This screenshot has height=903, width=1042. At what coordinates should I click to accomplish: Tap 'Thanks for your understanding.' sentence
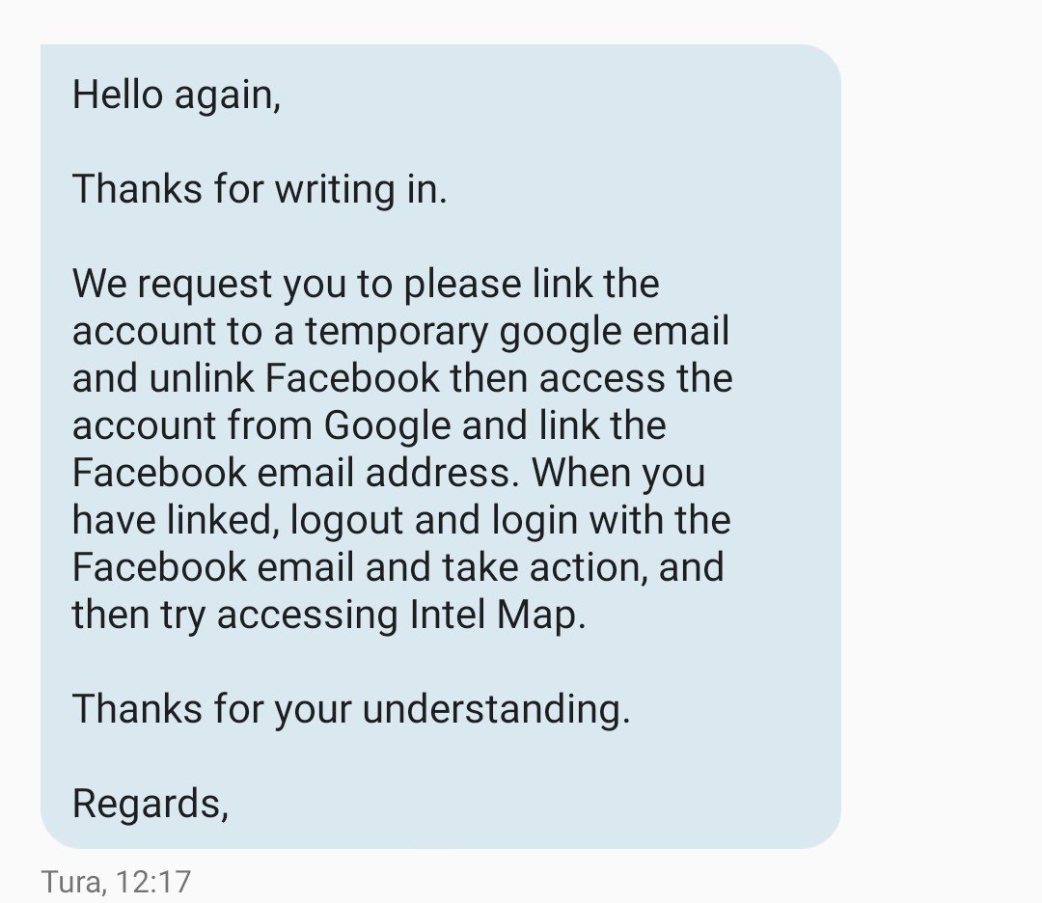(351, 709)
